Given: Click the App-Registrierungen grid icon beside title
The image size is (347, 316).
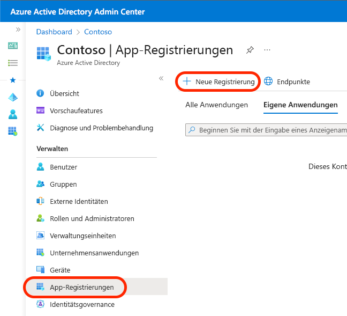Looking at the screenshot, I should click(x=43, y=54).
